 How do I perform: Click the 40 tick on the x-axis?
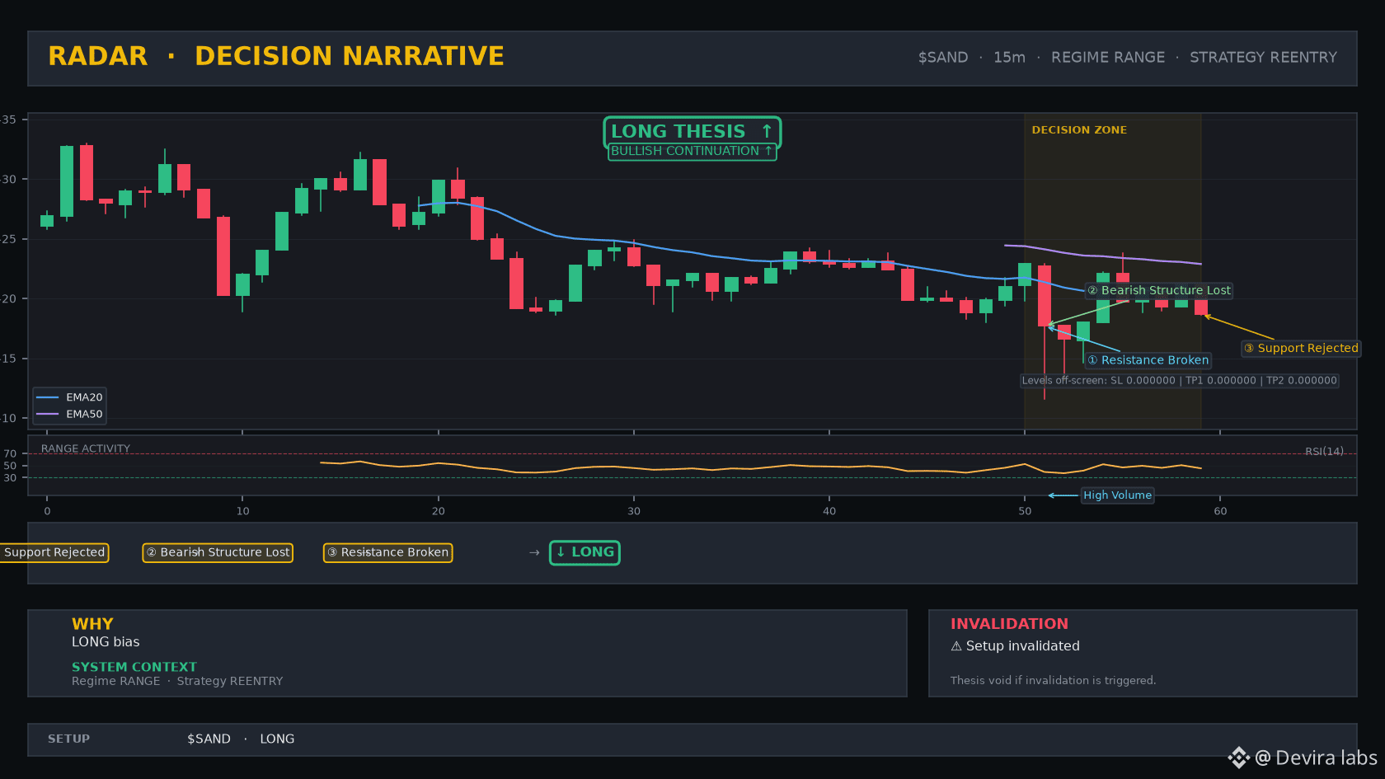tap(829, 511)
